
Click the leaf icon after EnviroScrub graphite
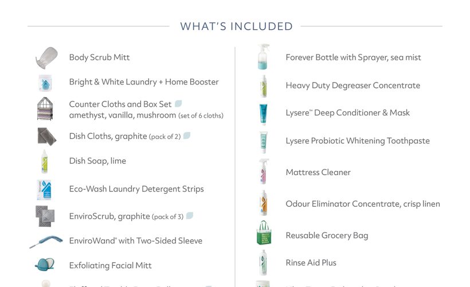tap(190, 216)
